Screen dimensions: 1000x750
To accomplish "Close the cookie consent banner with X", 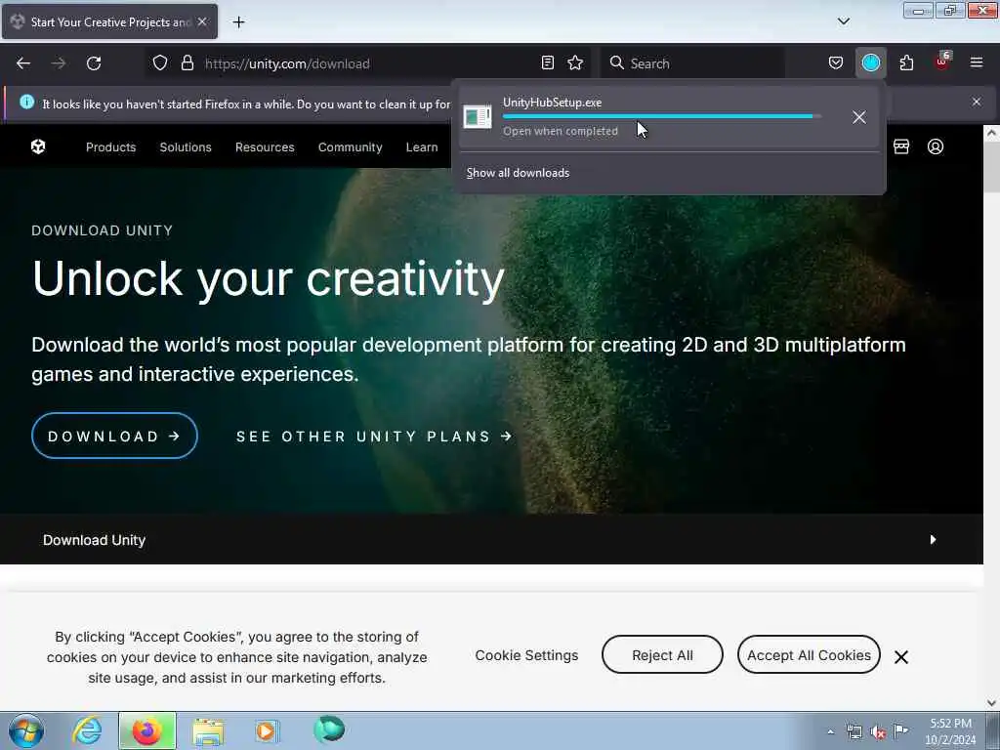I will pos(901,657).
